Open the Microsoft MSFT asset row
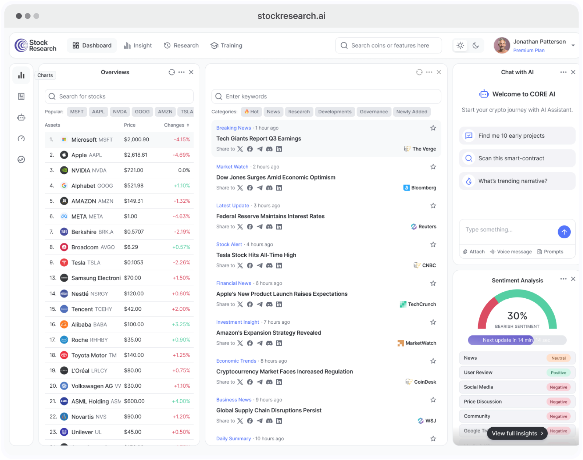 click(119, 140)
